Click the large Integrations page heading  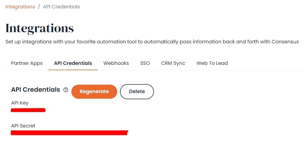click(x=40, y=28)
